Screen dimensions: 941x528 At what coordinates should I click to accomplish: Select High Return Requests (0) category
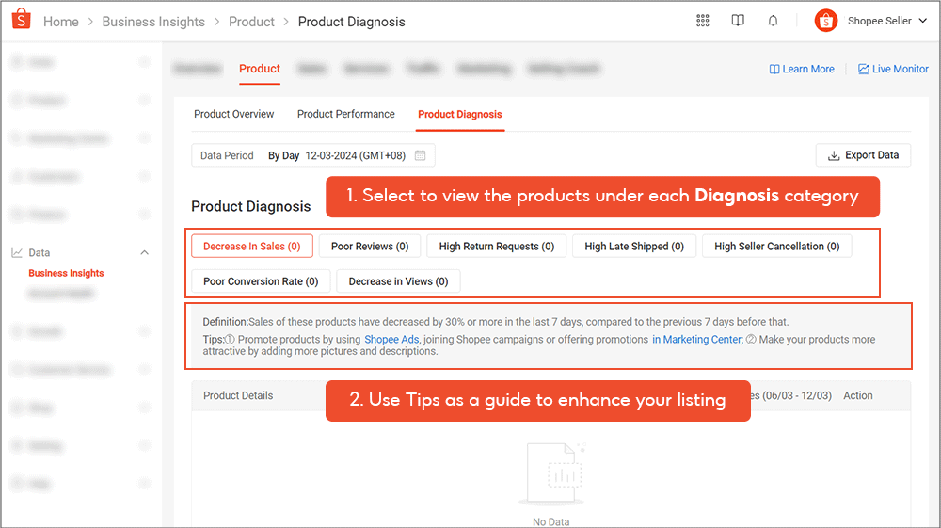pos(496,246)
